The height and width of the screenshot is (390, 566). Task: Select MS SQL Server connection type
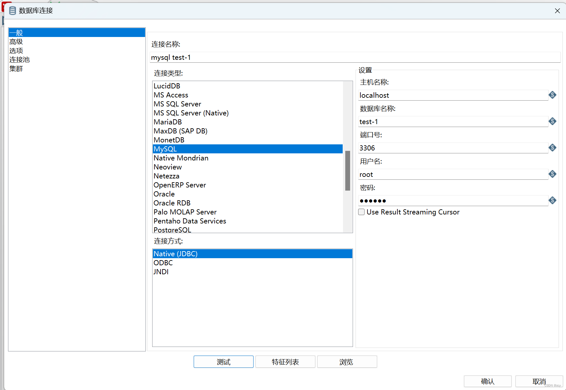click(x=248, y=104)
